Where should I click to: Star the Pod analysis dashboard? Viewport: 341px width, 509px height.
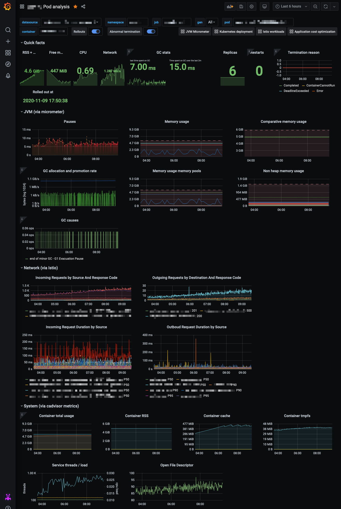(75, 6)
